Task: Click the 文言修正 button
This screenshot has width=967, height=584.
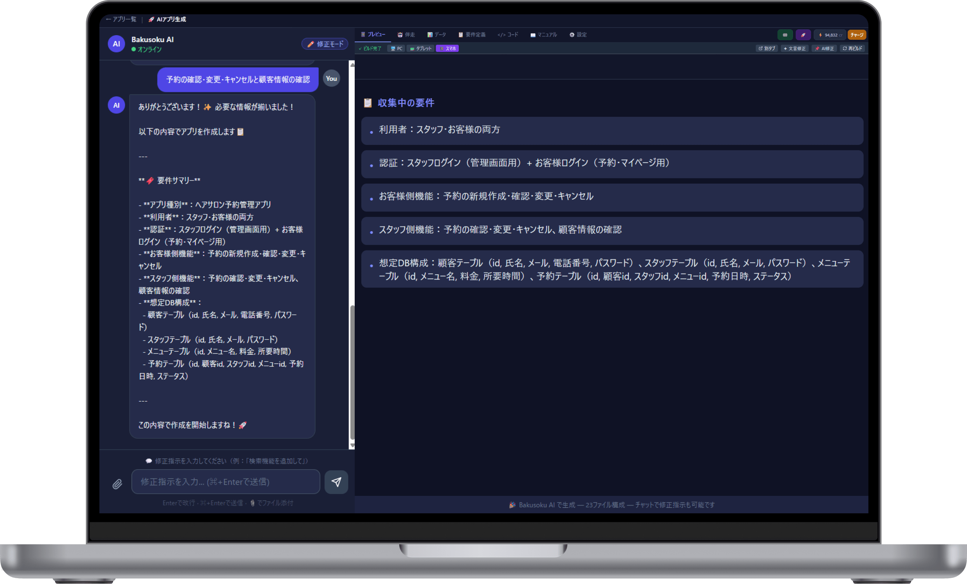Action: click(x=794, y=48)
